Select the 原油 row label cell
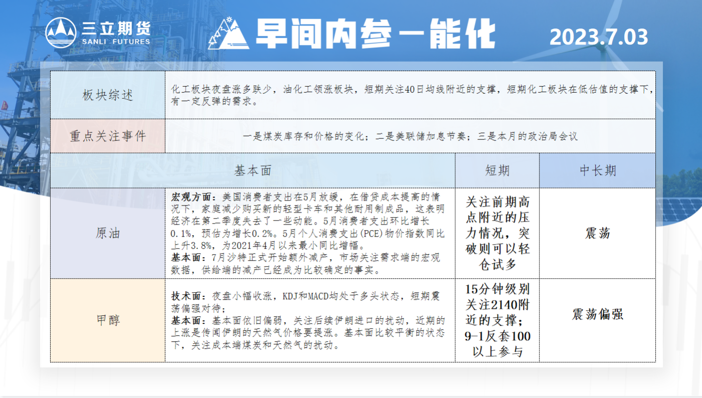Screen dimensions: 702x398 coord(108,233)
